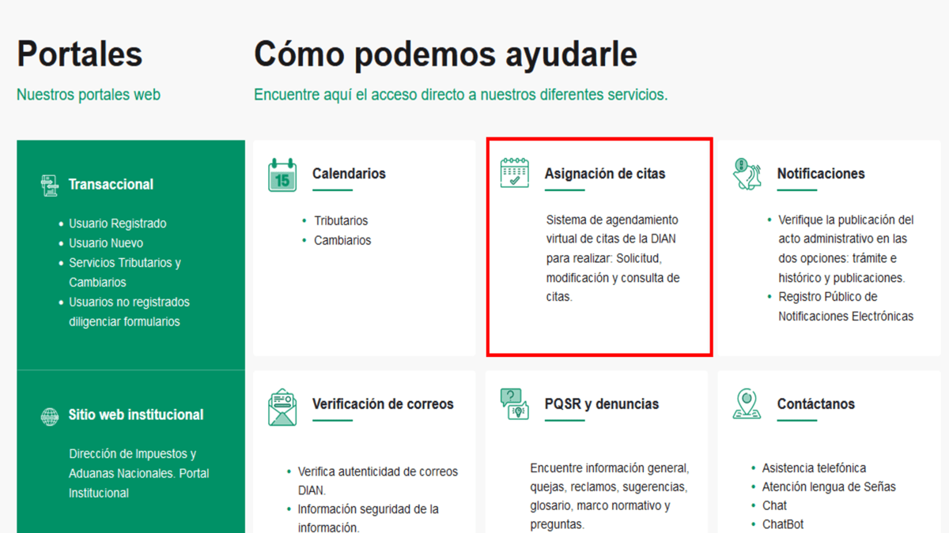Screen dimensions: 949x533
Task: Click the Notificaciones bell icon
Action: point(747,174)
